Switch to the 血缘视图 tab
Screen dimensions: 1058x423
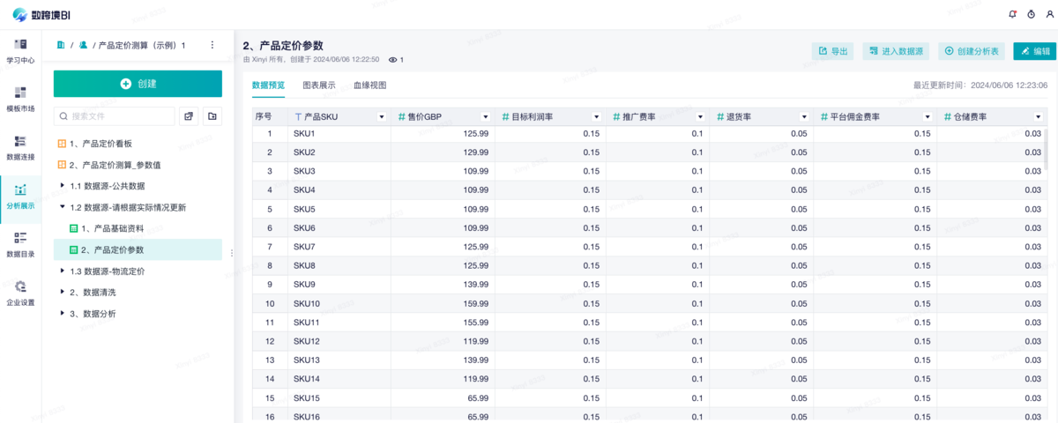(370, 85)
